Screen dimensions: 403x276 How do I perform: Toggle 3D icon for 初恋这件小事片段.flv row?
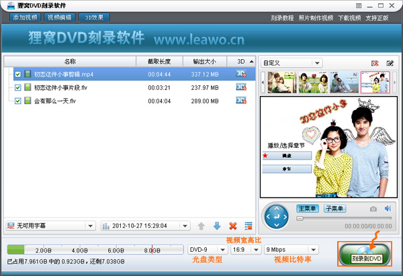click(x=241, y=87)
